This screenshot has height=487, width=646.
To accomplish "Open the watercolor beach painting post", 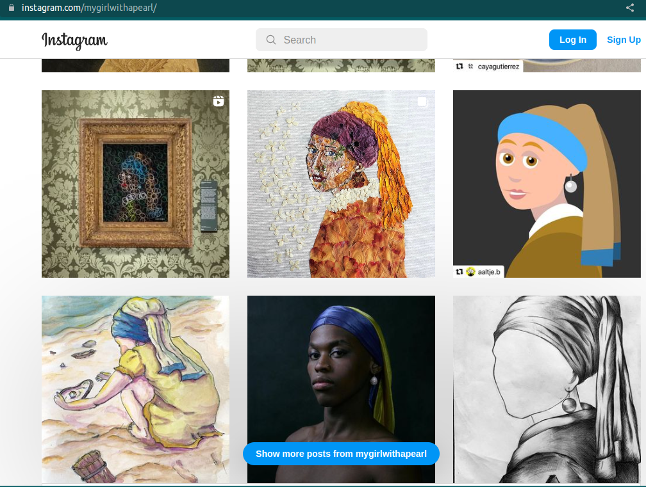I will click(x=135, y=389).
